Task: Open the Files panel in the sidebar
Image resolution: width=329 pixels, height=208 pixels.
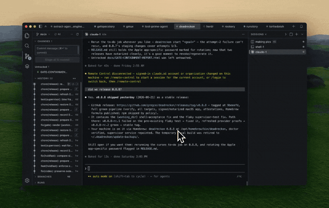Action: [x=27, y=36]
